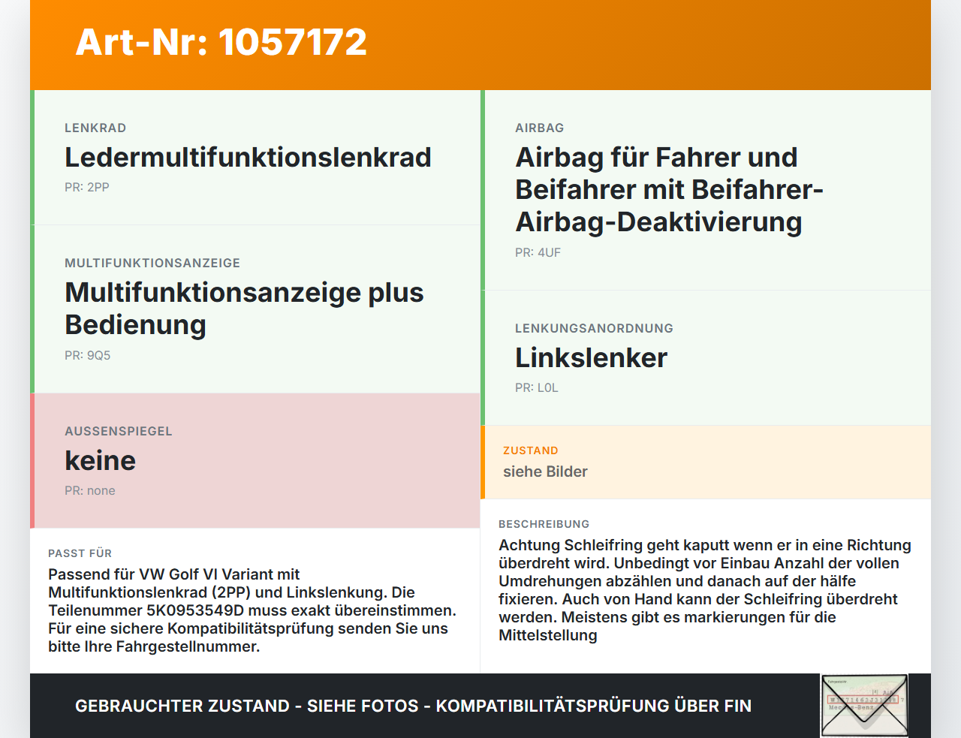Click the "Passend für VW Golf VI Variant" paragraph
This screenshot has width=961, height=738.
252,610
